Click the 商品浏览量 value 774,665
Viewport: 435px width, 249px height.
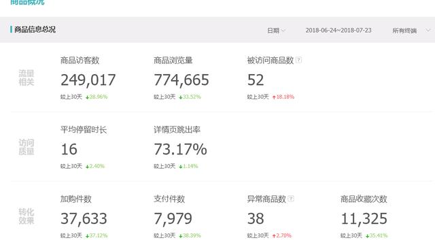click(181, 80)
